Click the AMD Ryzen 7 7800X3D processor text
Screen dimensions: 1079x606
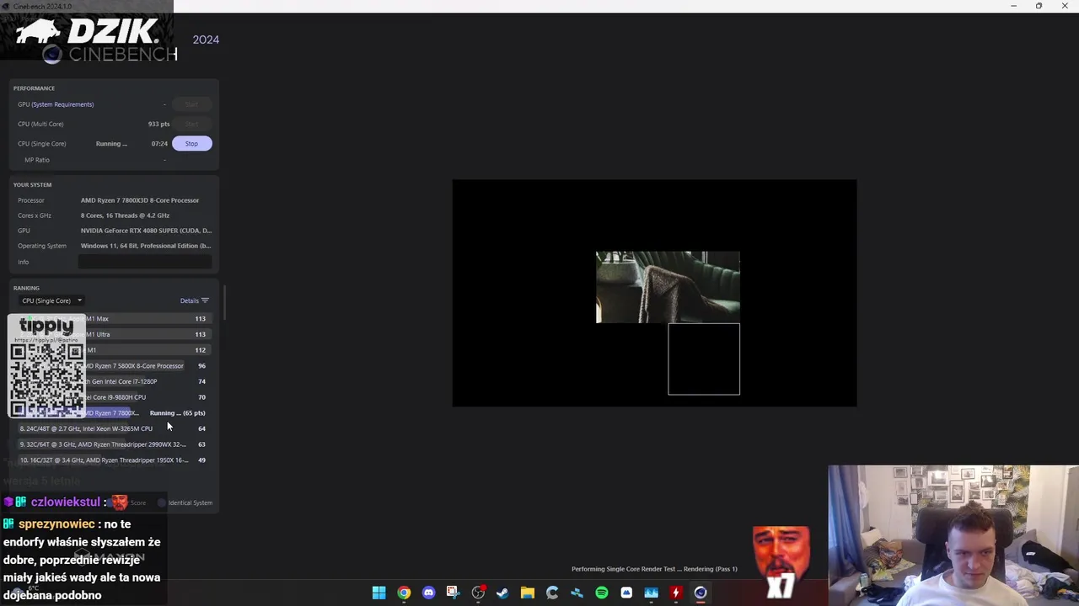point(140,200)
